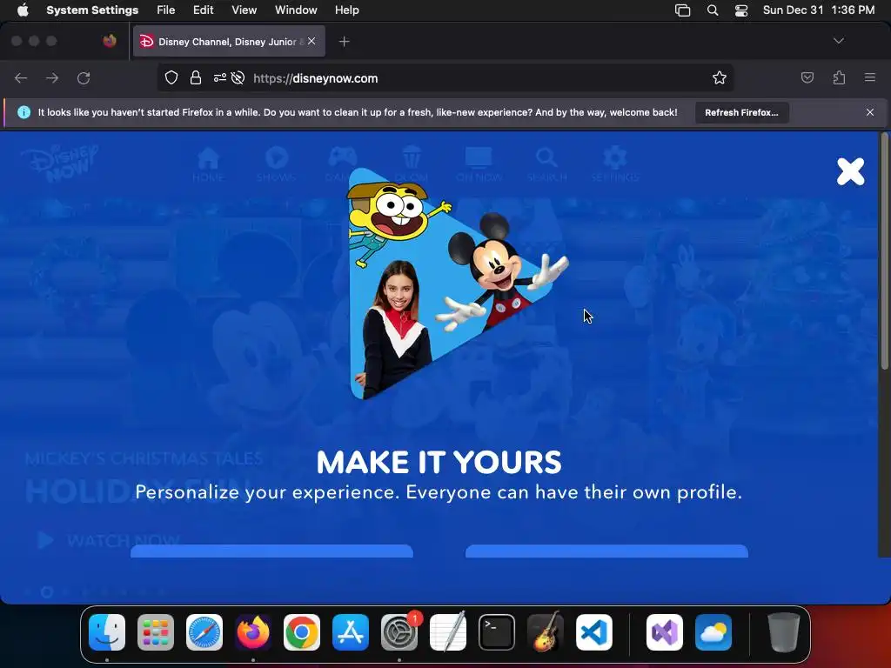
Task: Open the Extensions menu
Action: [839, 77]
